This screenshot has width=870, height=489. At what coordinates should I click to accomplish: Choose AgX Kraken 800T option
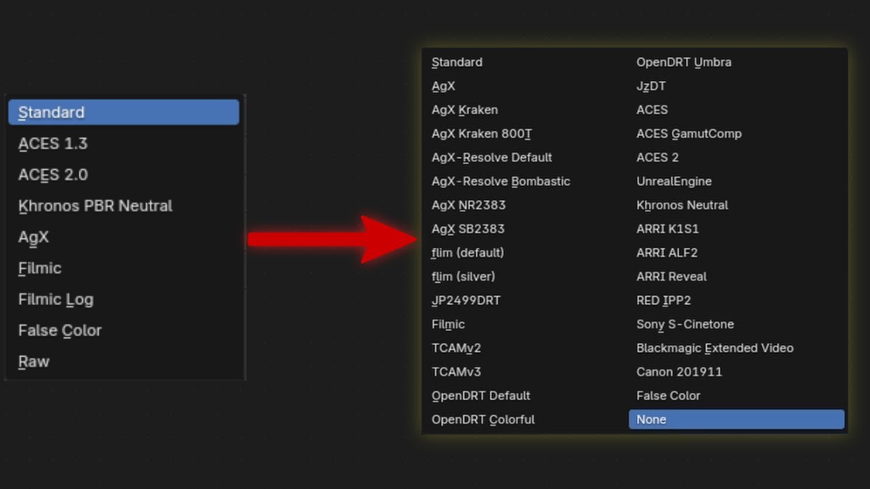click(x=482, y=134)
